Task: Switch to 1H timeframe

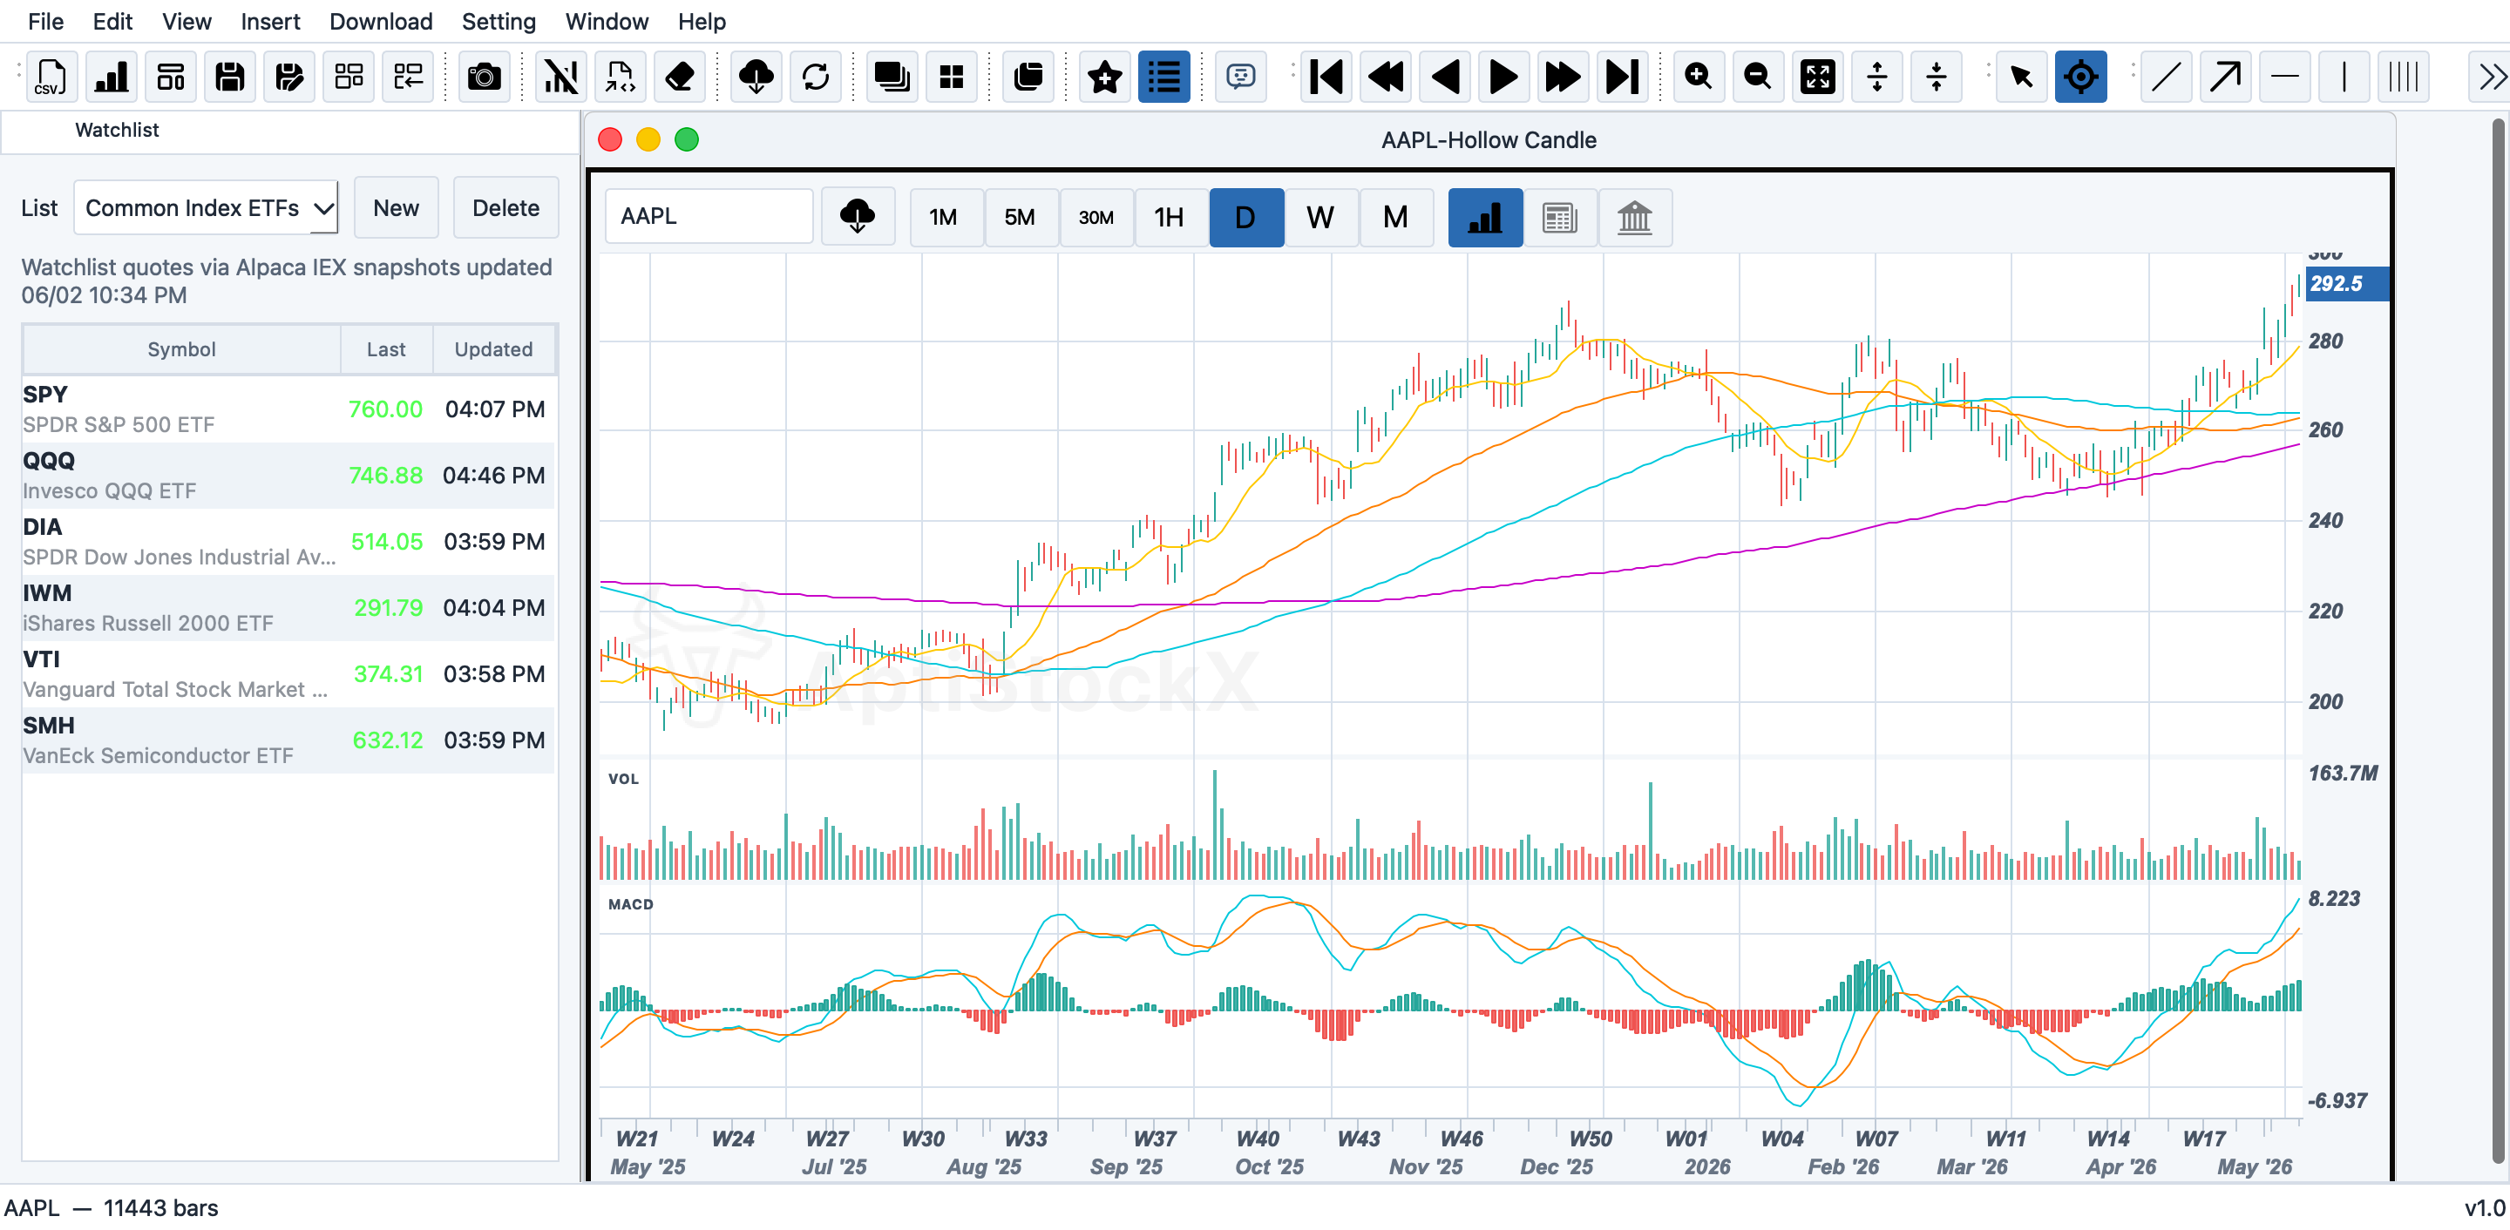Action: pyautogui.click(x=1170, y=216)
